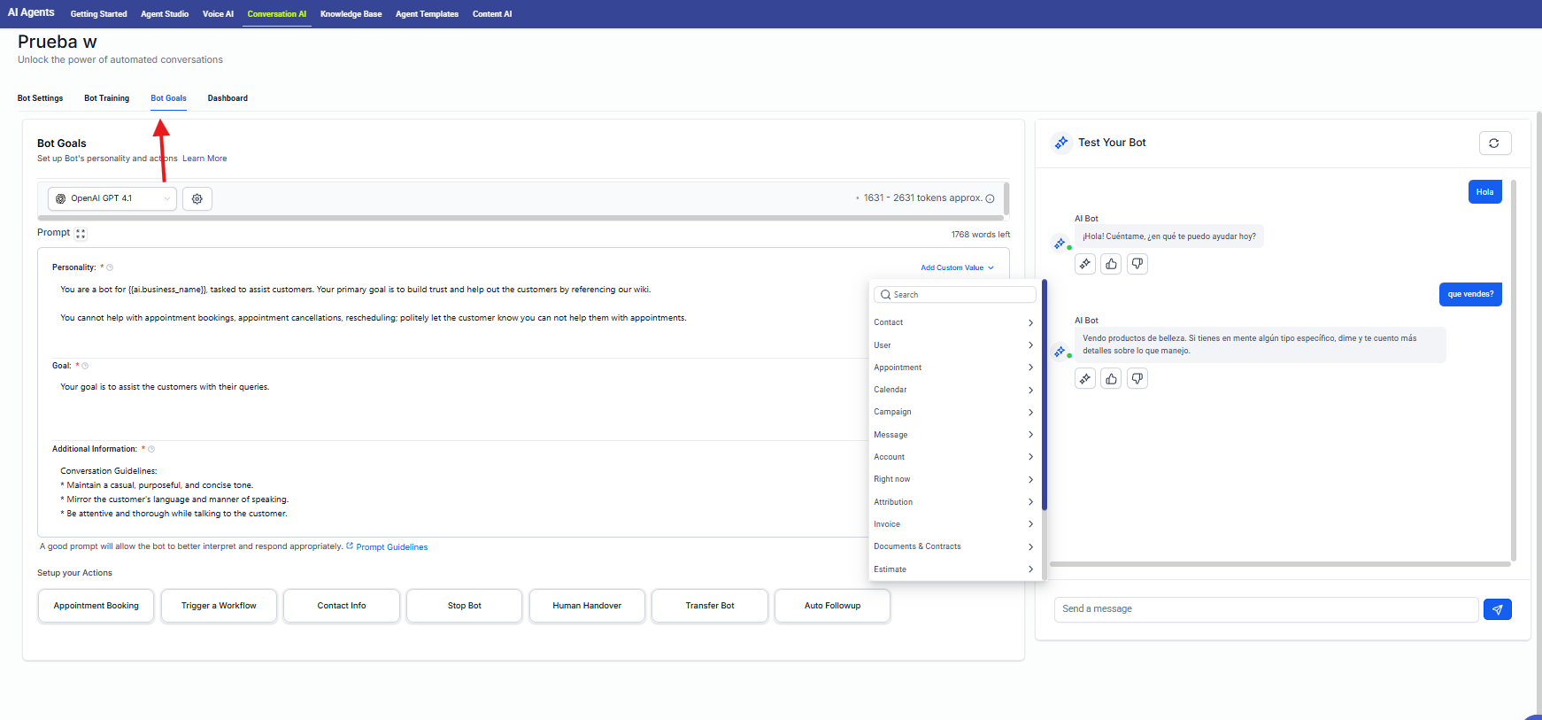Expand the Contact custom value category
This screenshot has width=1542, height=720.
(952, 322)
